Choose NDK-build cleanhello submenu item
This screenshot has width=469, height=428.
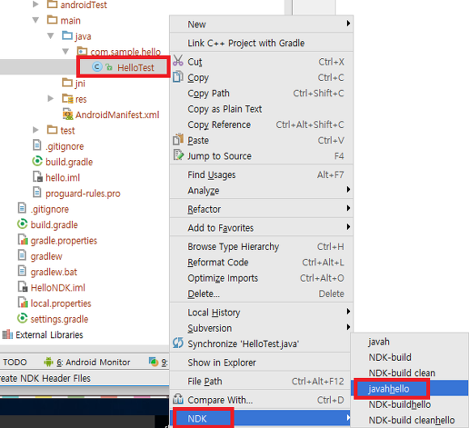pos(410,420)
